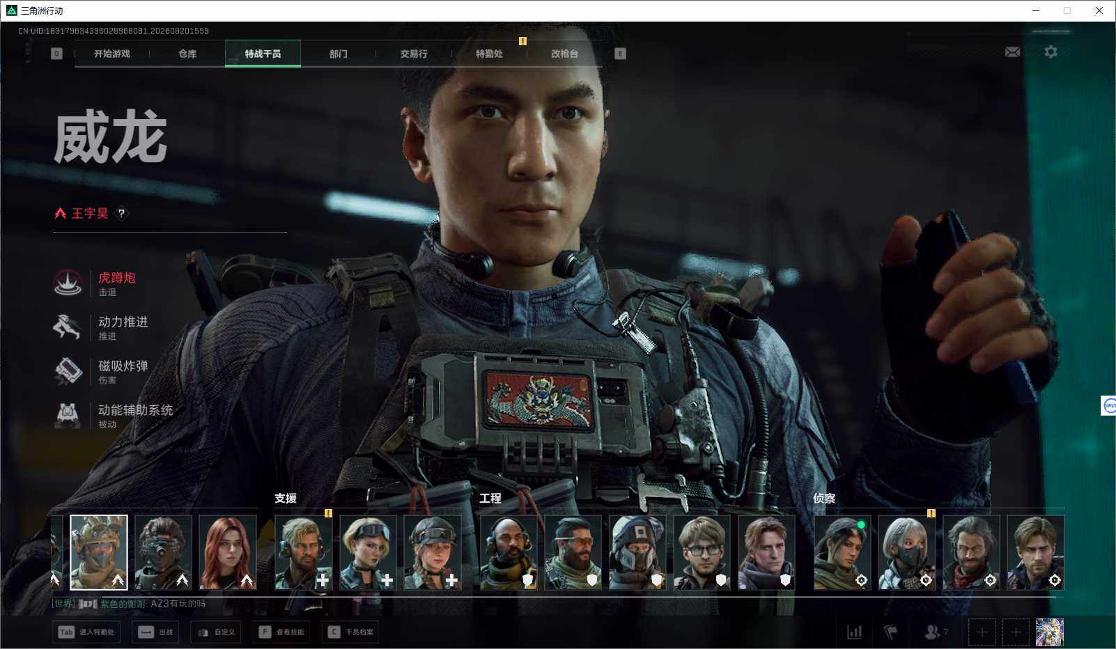Open the settings gear icon
This screenshot has width=1116, height=649.
click(x=1051, y=52)
